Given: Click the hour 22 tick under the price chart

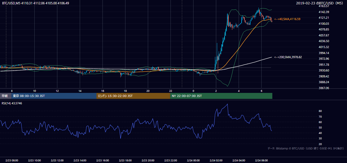Looking at the screenshot, I should click(171, 91).
